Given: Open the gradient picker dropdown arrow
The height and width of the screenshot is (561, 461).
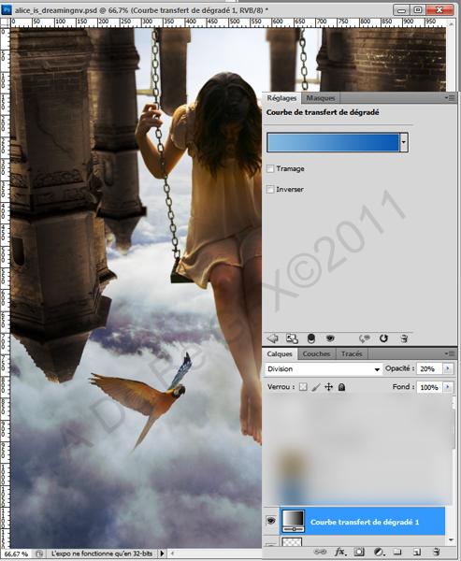Looking at the screenshot, I should coord(404,142).
